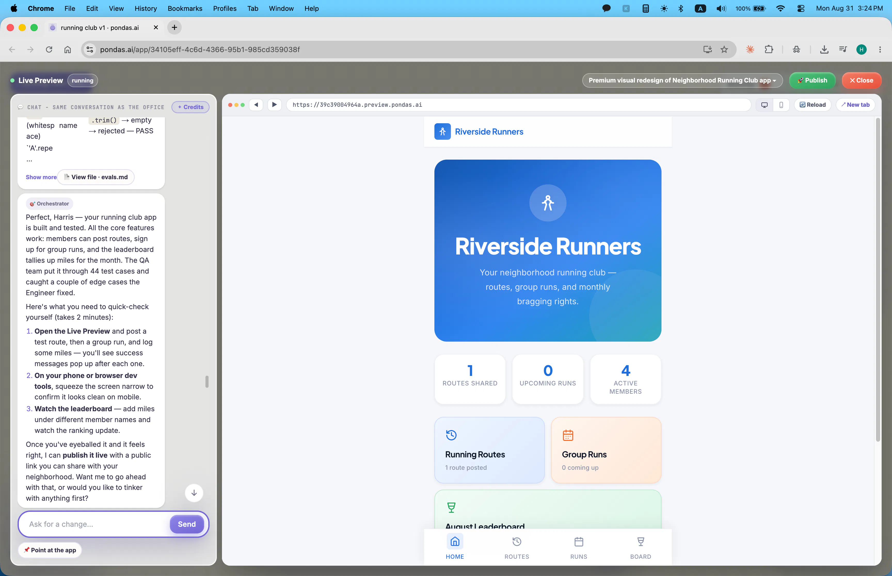Switch preview to desktop view icon
The image size is (892, 576).
click(x=764, y=105)
